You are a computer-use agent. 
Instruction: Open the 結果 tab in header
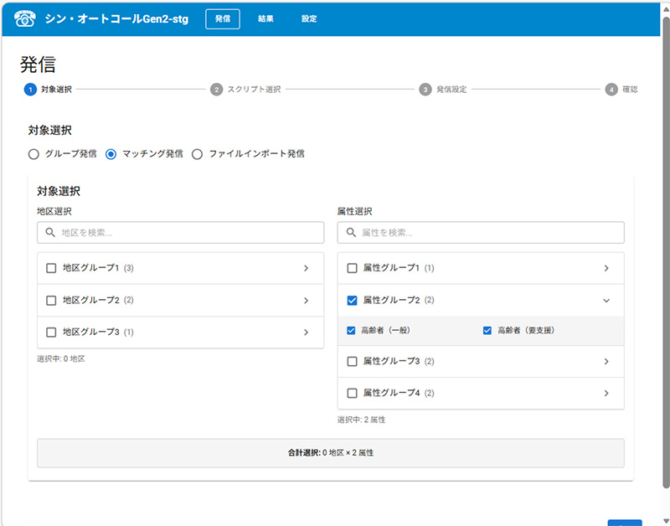tap(265, 18)
